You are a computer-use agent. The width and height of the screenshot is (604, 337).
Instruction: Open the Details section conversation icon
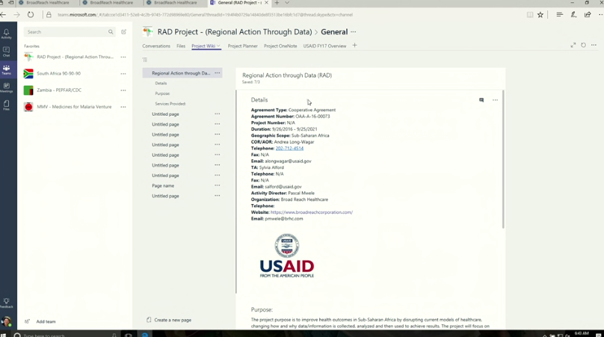click(x=481, y=100)
